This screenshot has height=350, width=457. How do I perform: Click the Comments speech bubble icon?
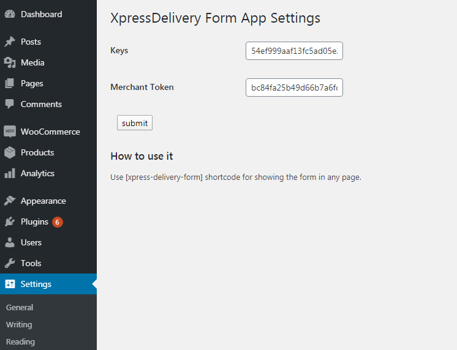pos(10,104)
